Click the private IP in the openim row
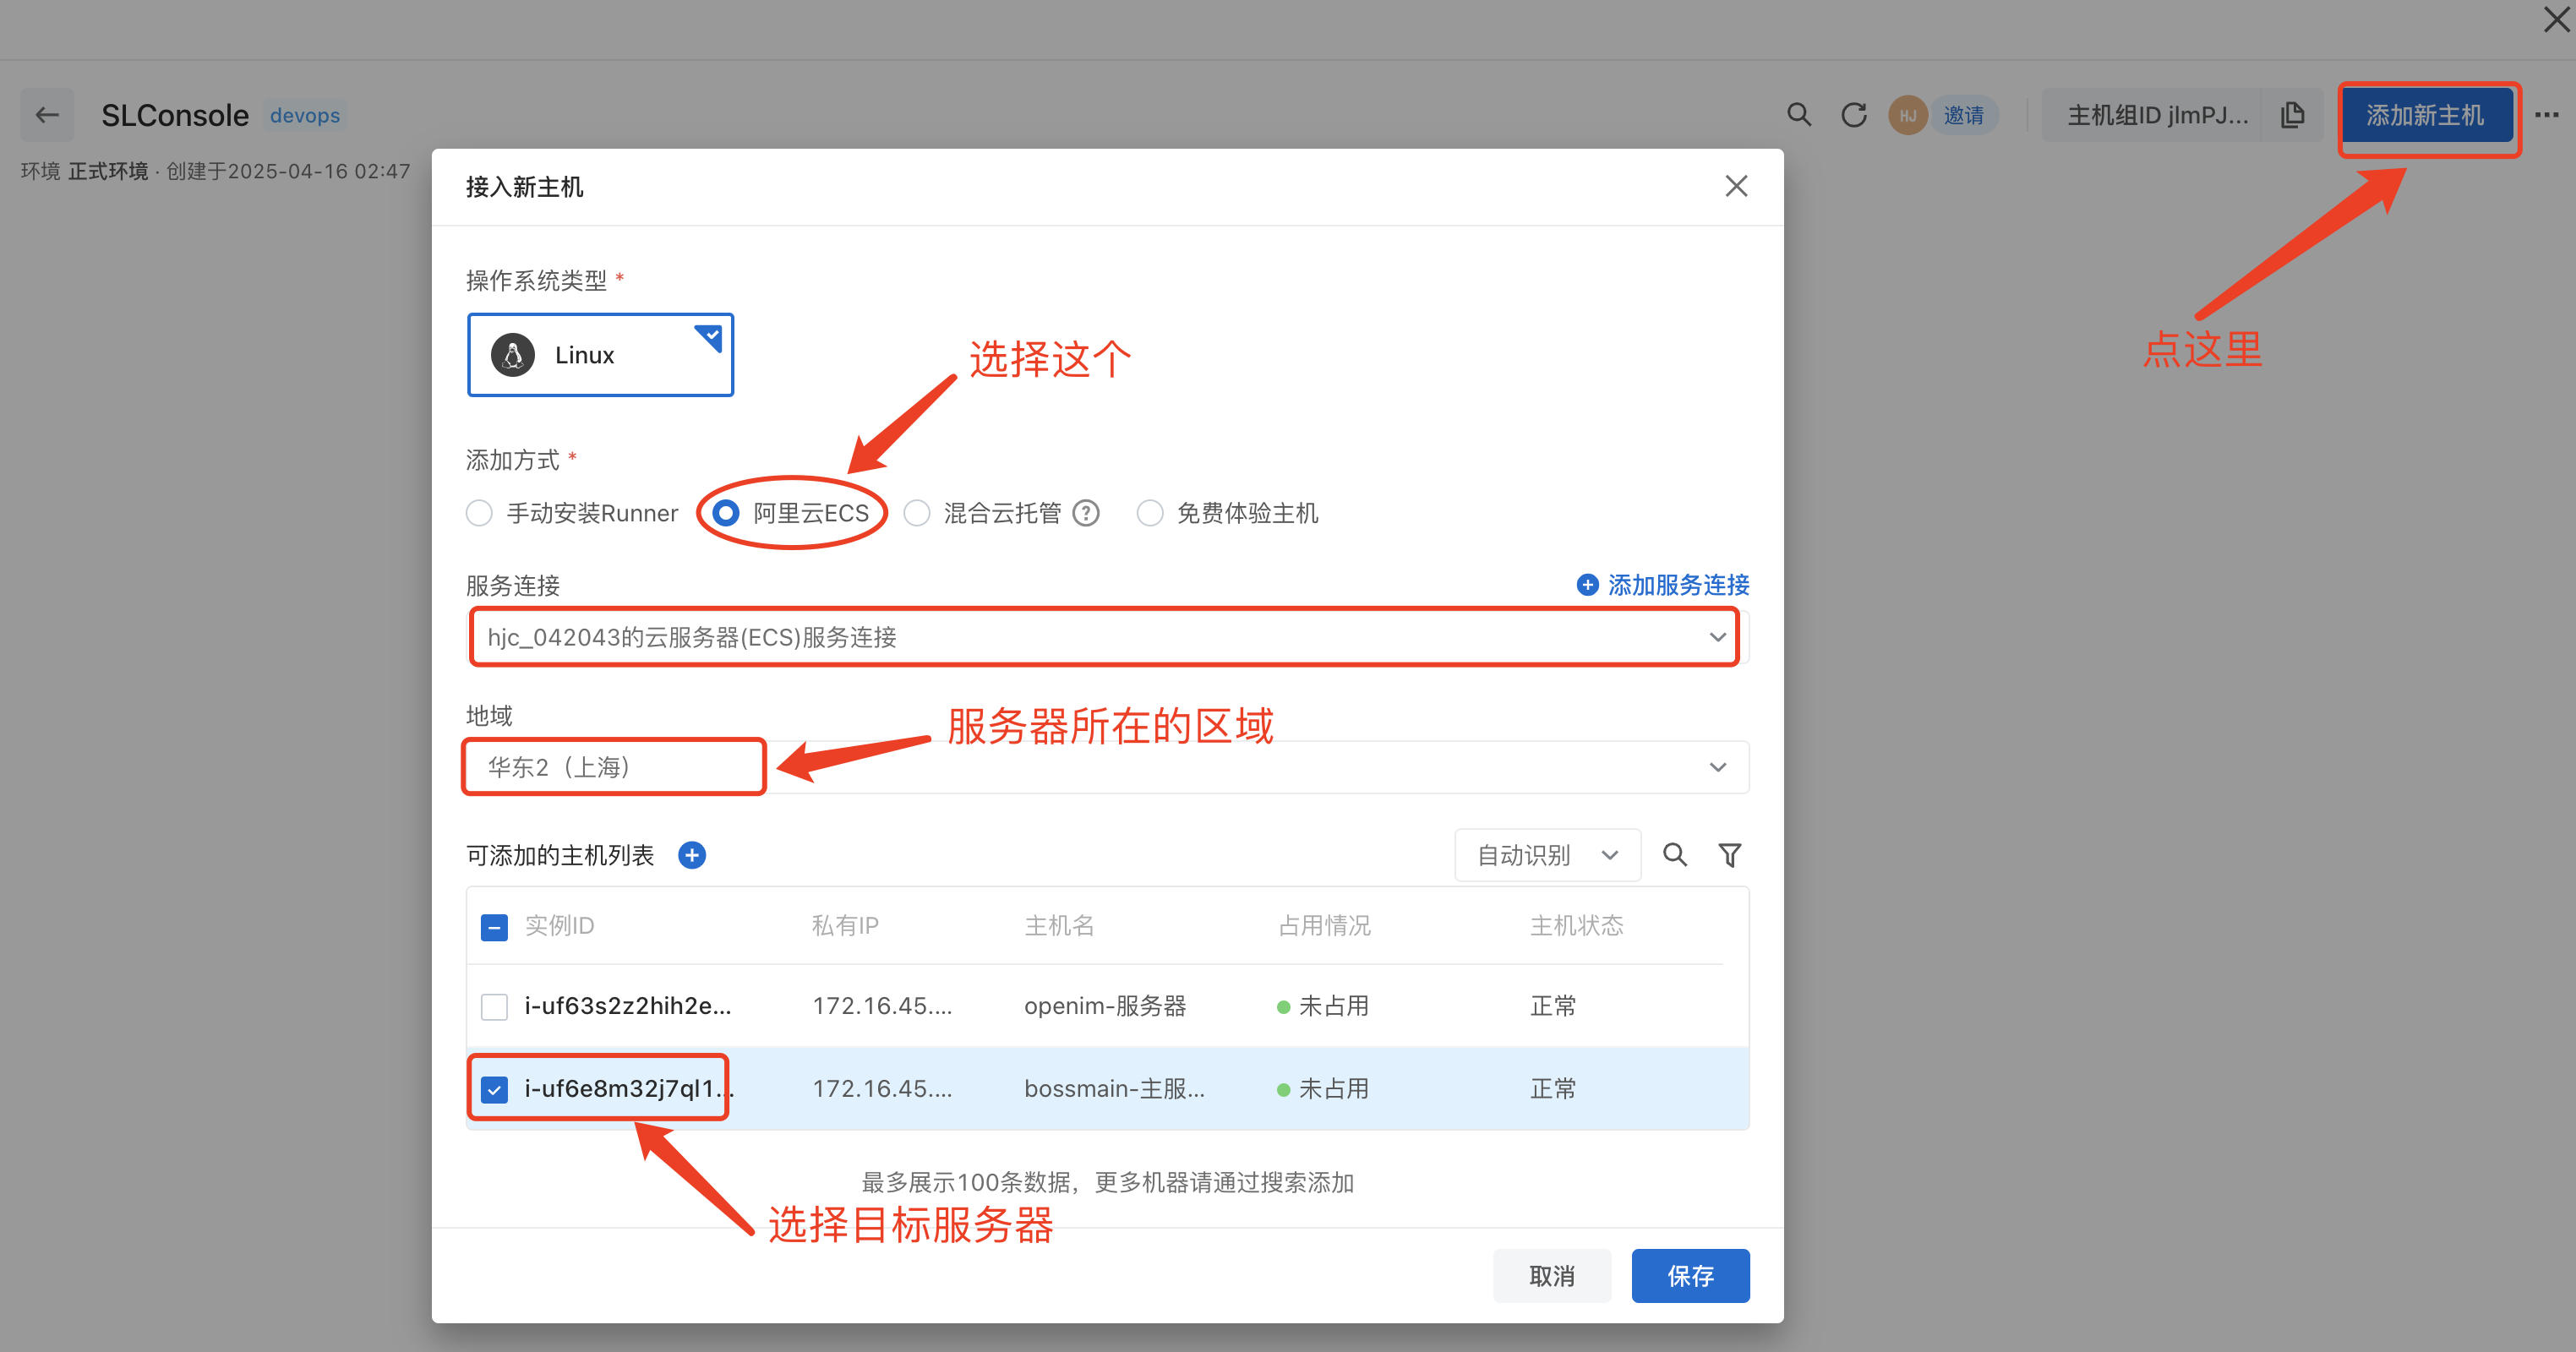Image resolution: width=2576 pixels, height=1352 pixels. pyautogui.click(x=882, y=1006)
